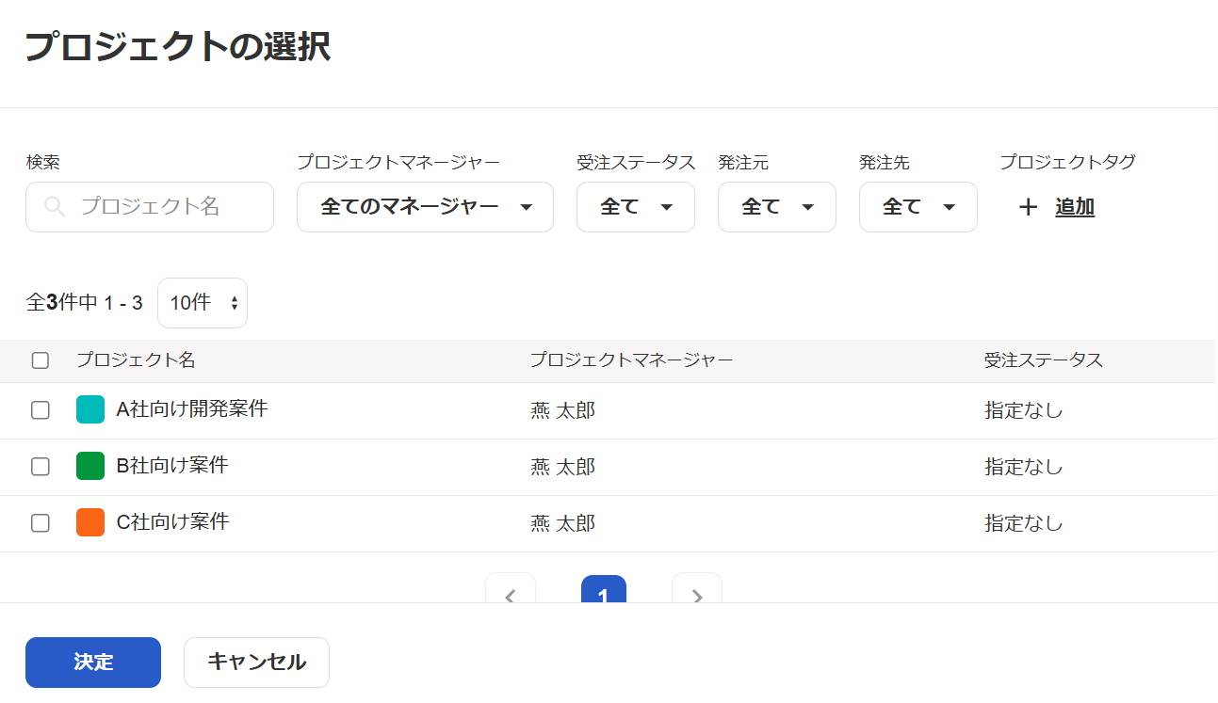
Task: Open the 全てのマネージャー dropdown
Action: pyautogui.click(x=425, y=207)
